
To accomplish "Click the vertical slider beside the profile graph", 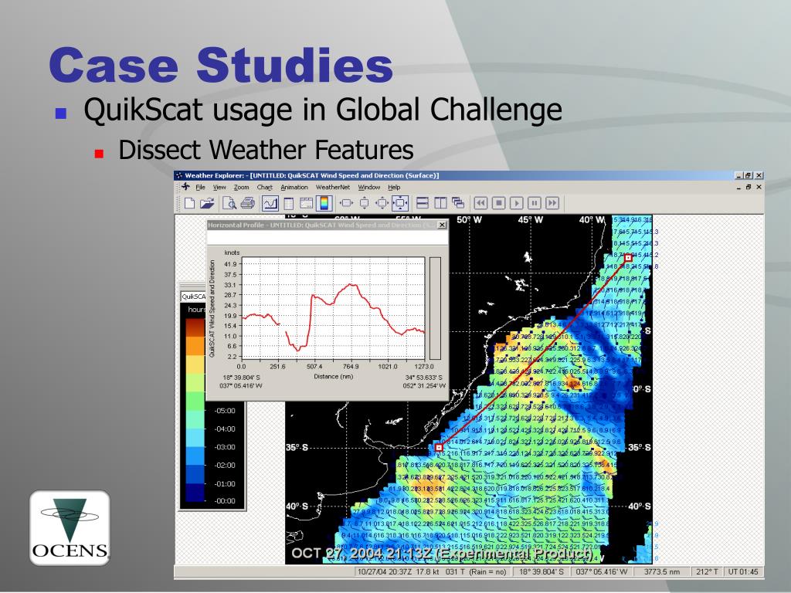I will [x=435, y=307].
